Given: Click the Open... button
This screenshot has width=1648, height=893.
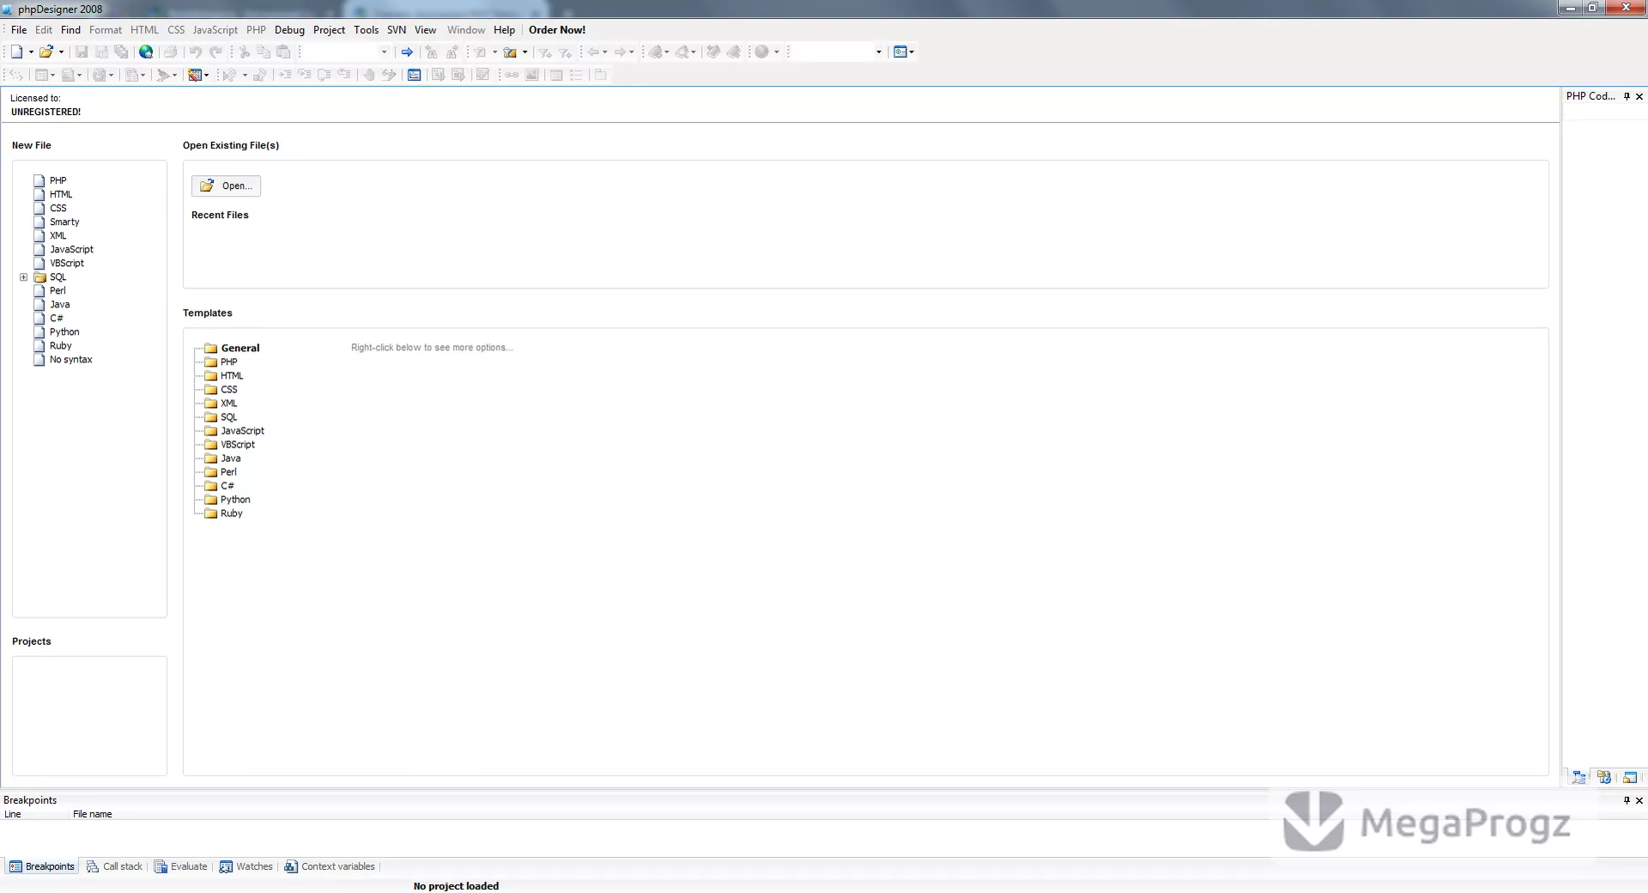Looking at the screenshot, I should tap(226, 185).
